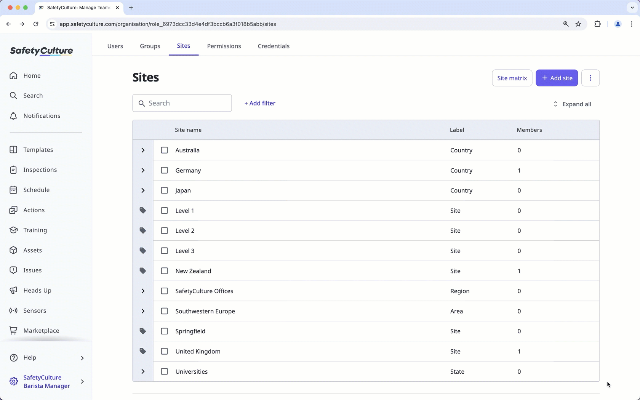The height and width of the screenshot is (400, 640).
Task: Click the tag icon for Springfield
Action: click(143, 331)
